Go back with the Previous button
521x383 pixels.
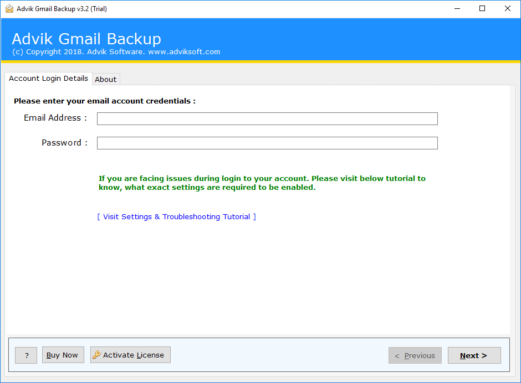click(415, 355)
